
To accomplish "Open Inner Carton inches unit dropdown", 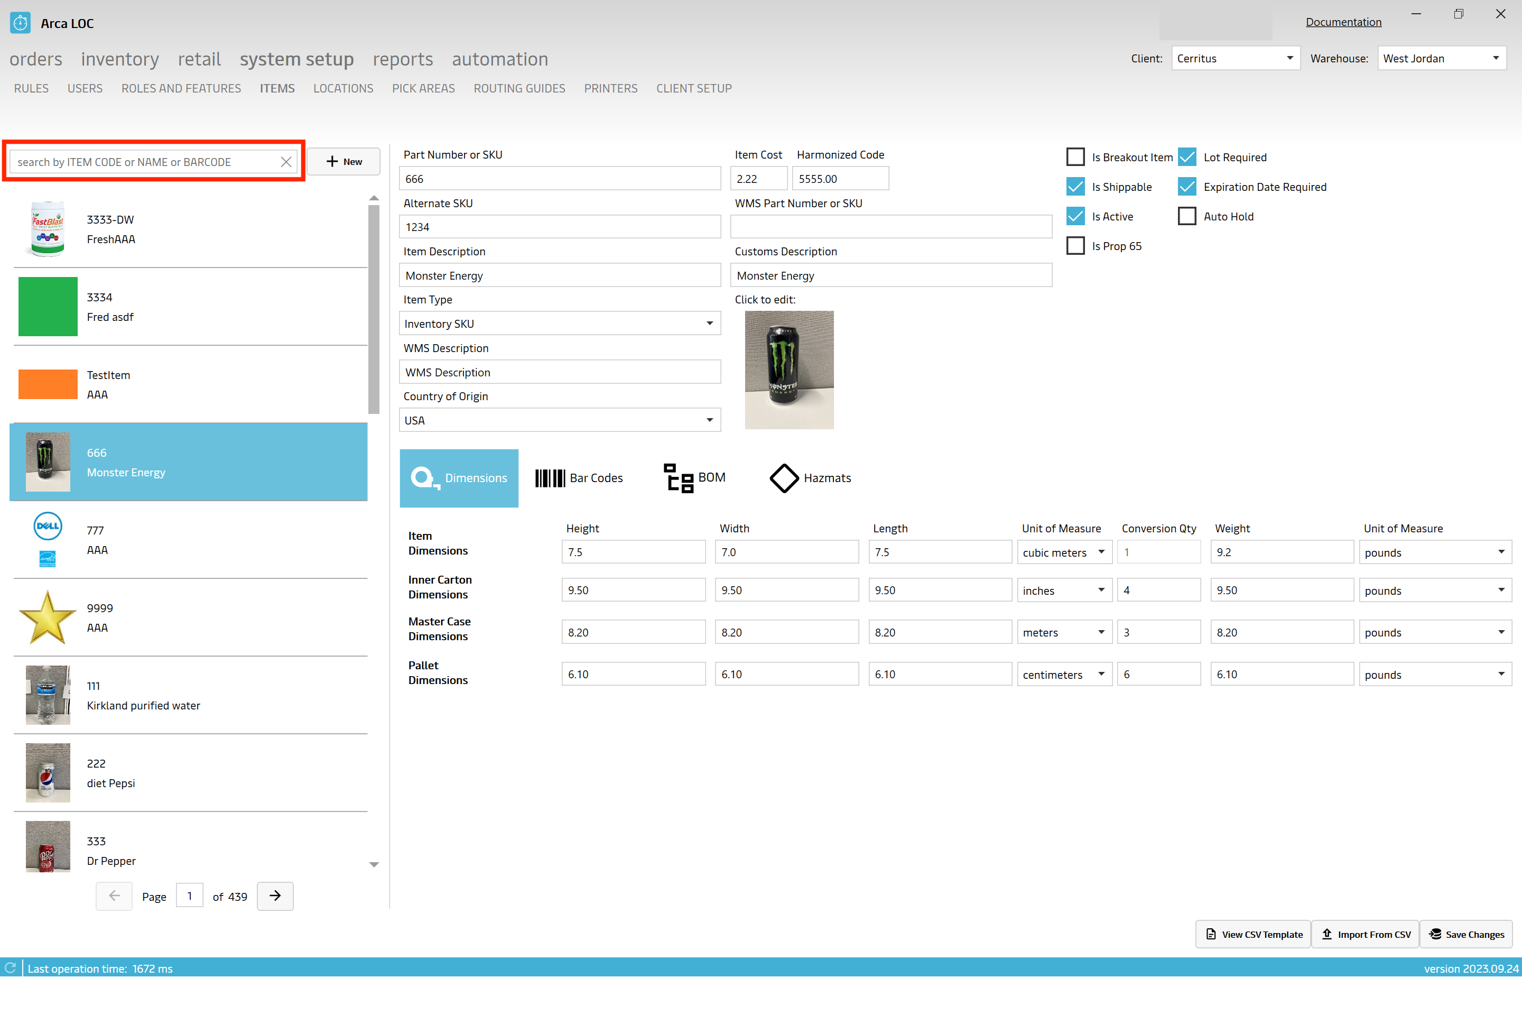I will tap(1064, 590).
